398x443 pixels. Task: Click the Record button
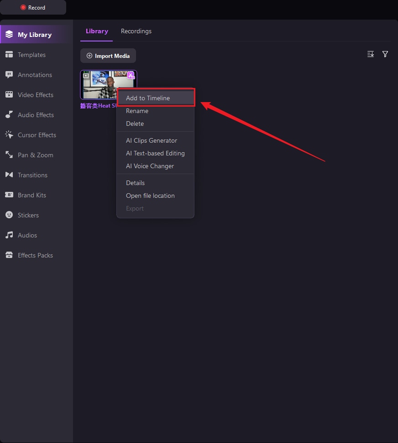click(33, 7)
